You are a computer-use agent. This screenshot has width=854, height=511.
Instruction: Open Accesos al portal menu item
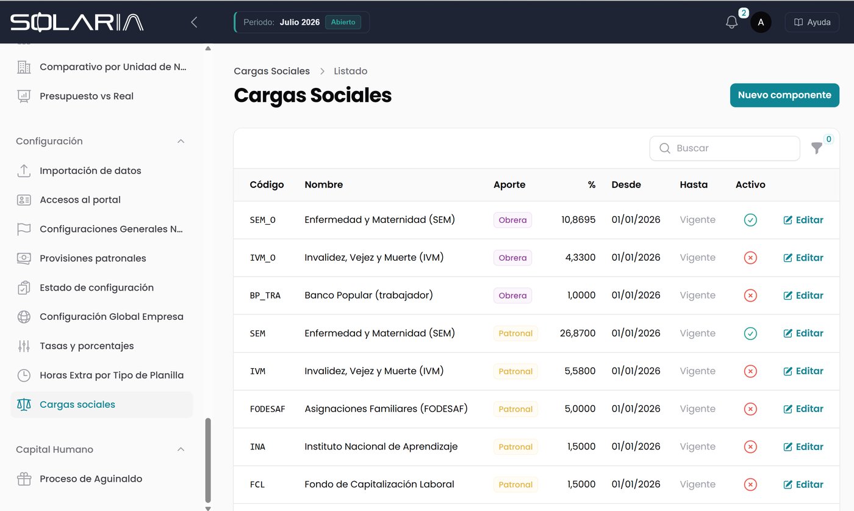coord(102,200)
